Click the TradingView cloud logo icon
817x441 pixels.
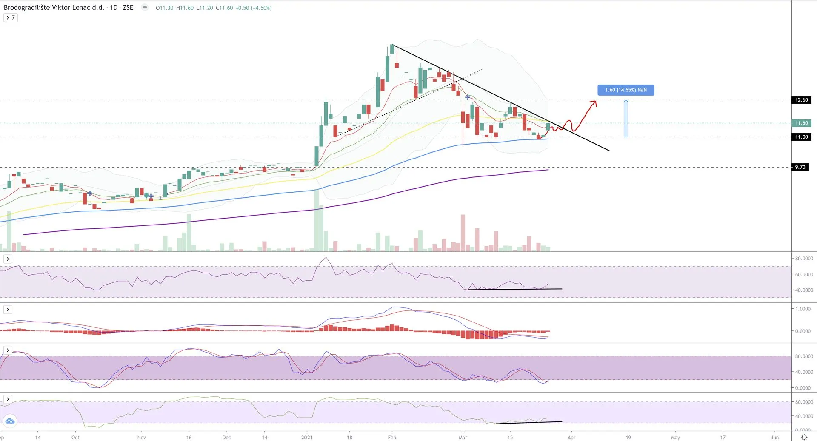tap(9, 421)
